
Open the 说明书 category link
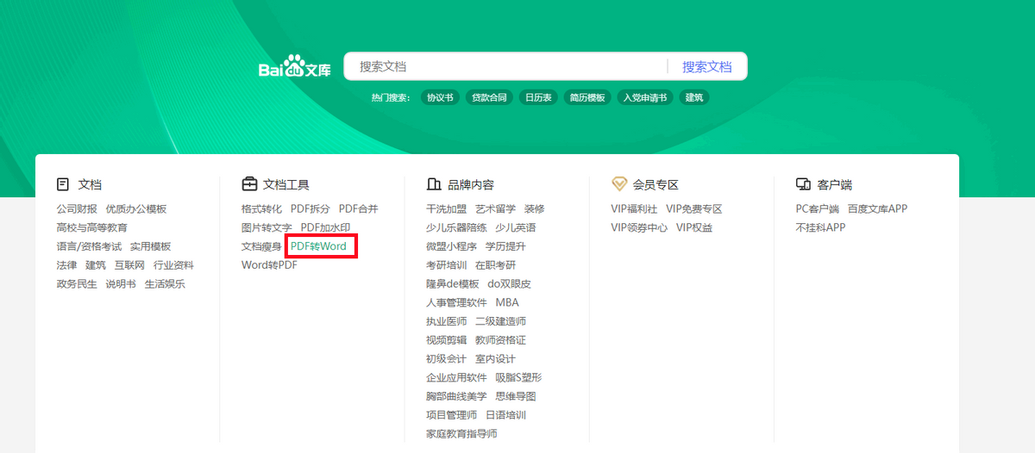pyautogui.click(x=121, y=284)
